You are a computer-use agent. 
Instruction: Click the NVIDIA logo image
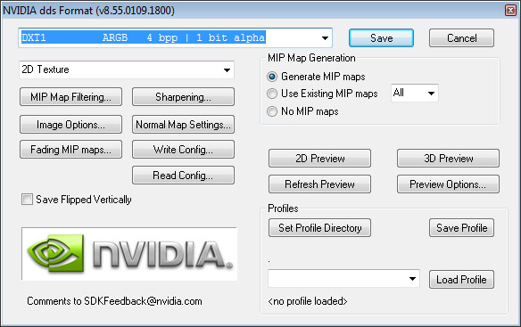coord(129,254)
